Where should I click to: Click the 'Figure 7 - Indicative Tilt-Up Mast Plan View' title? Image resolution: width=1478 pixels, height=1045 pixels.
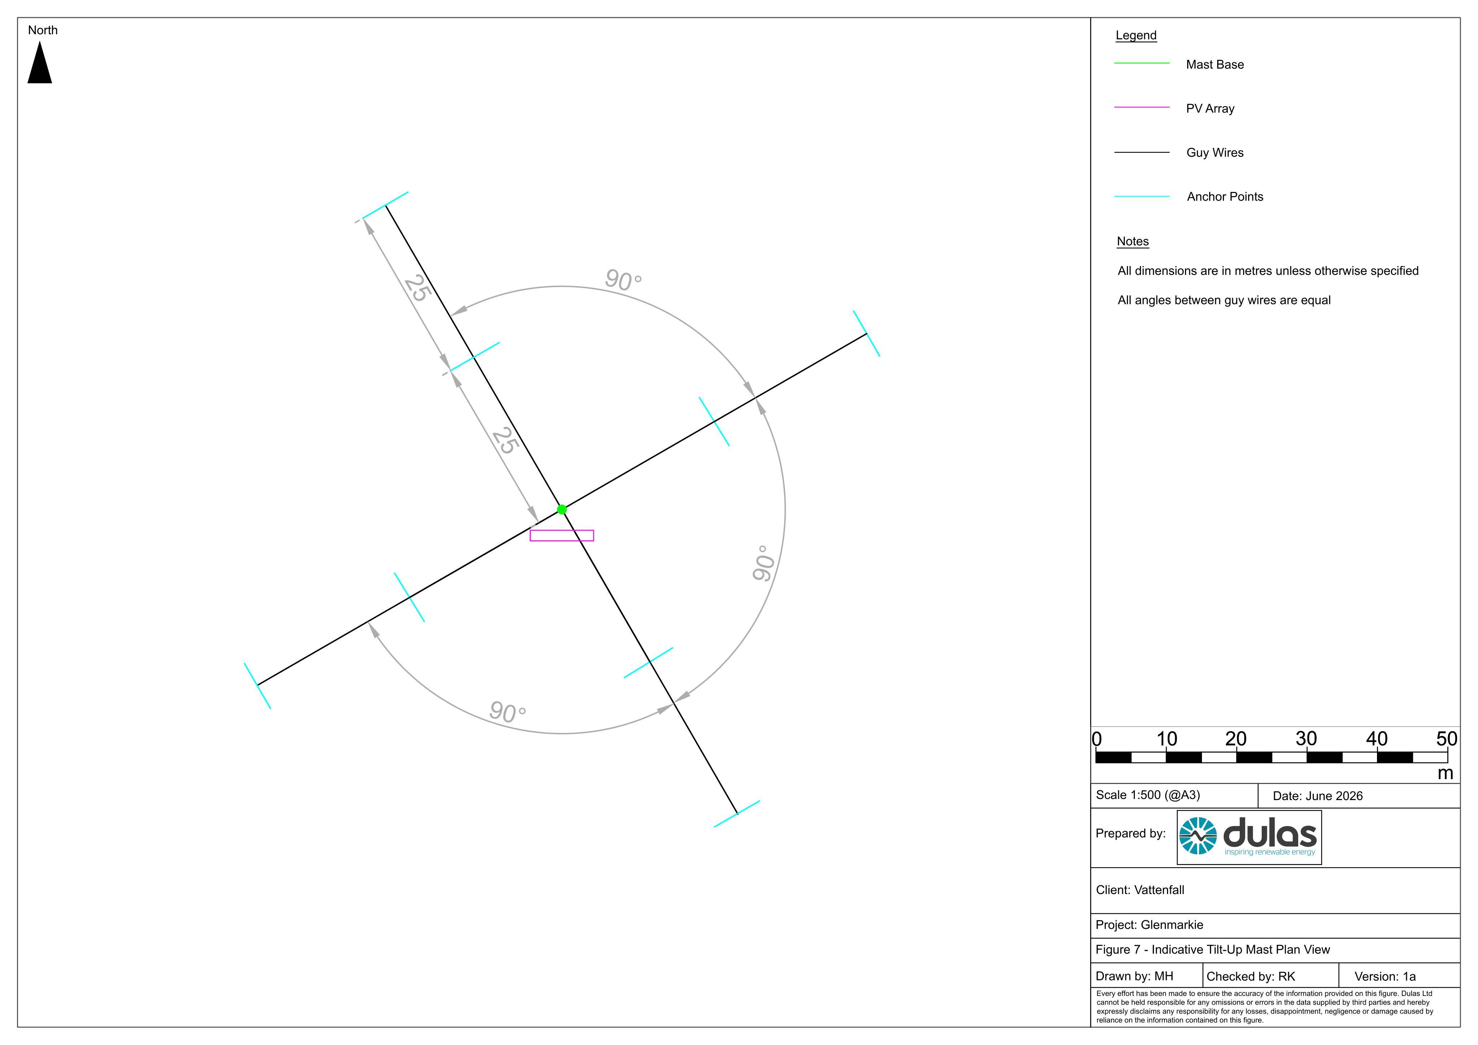coord(1213,950)
